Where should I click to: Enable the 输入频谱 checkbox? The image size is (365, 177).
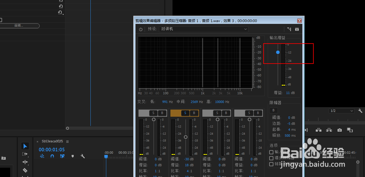point(271,152)
